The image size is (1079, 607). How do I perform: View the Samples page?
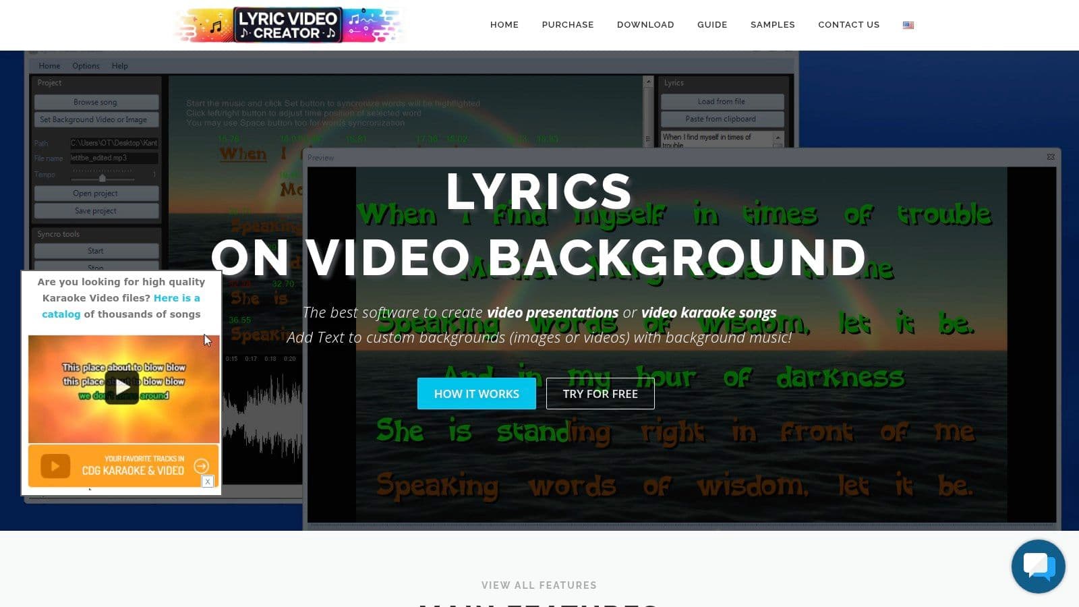(772, 25)
